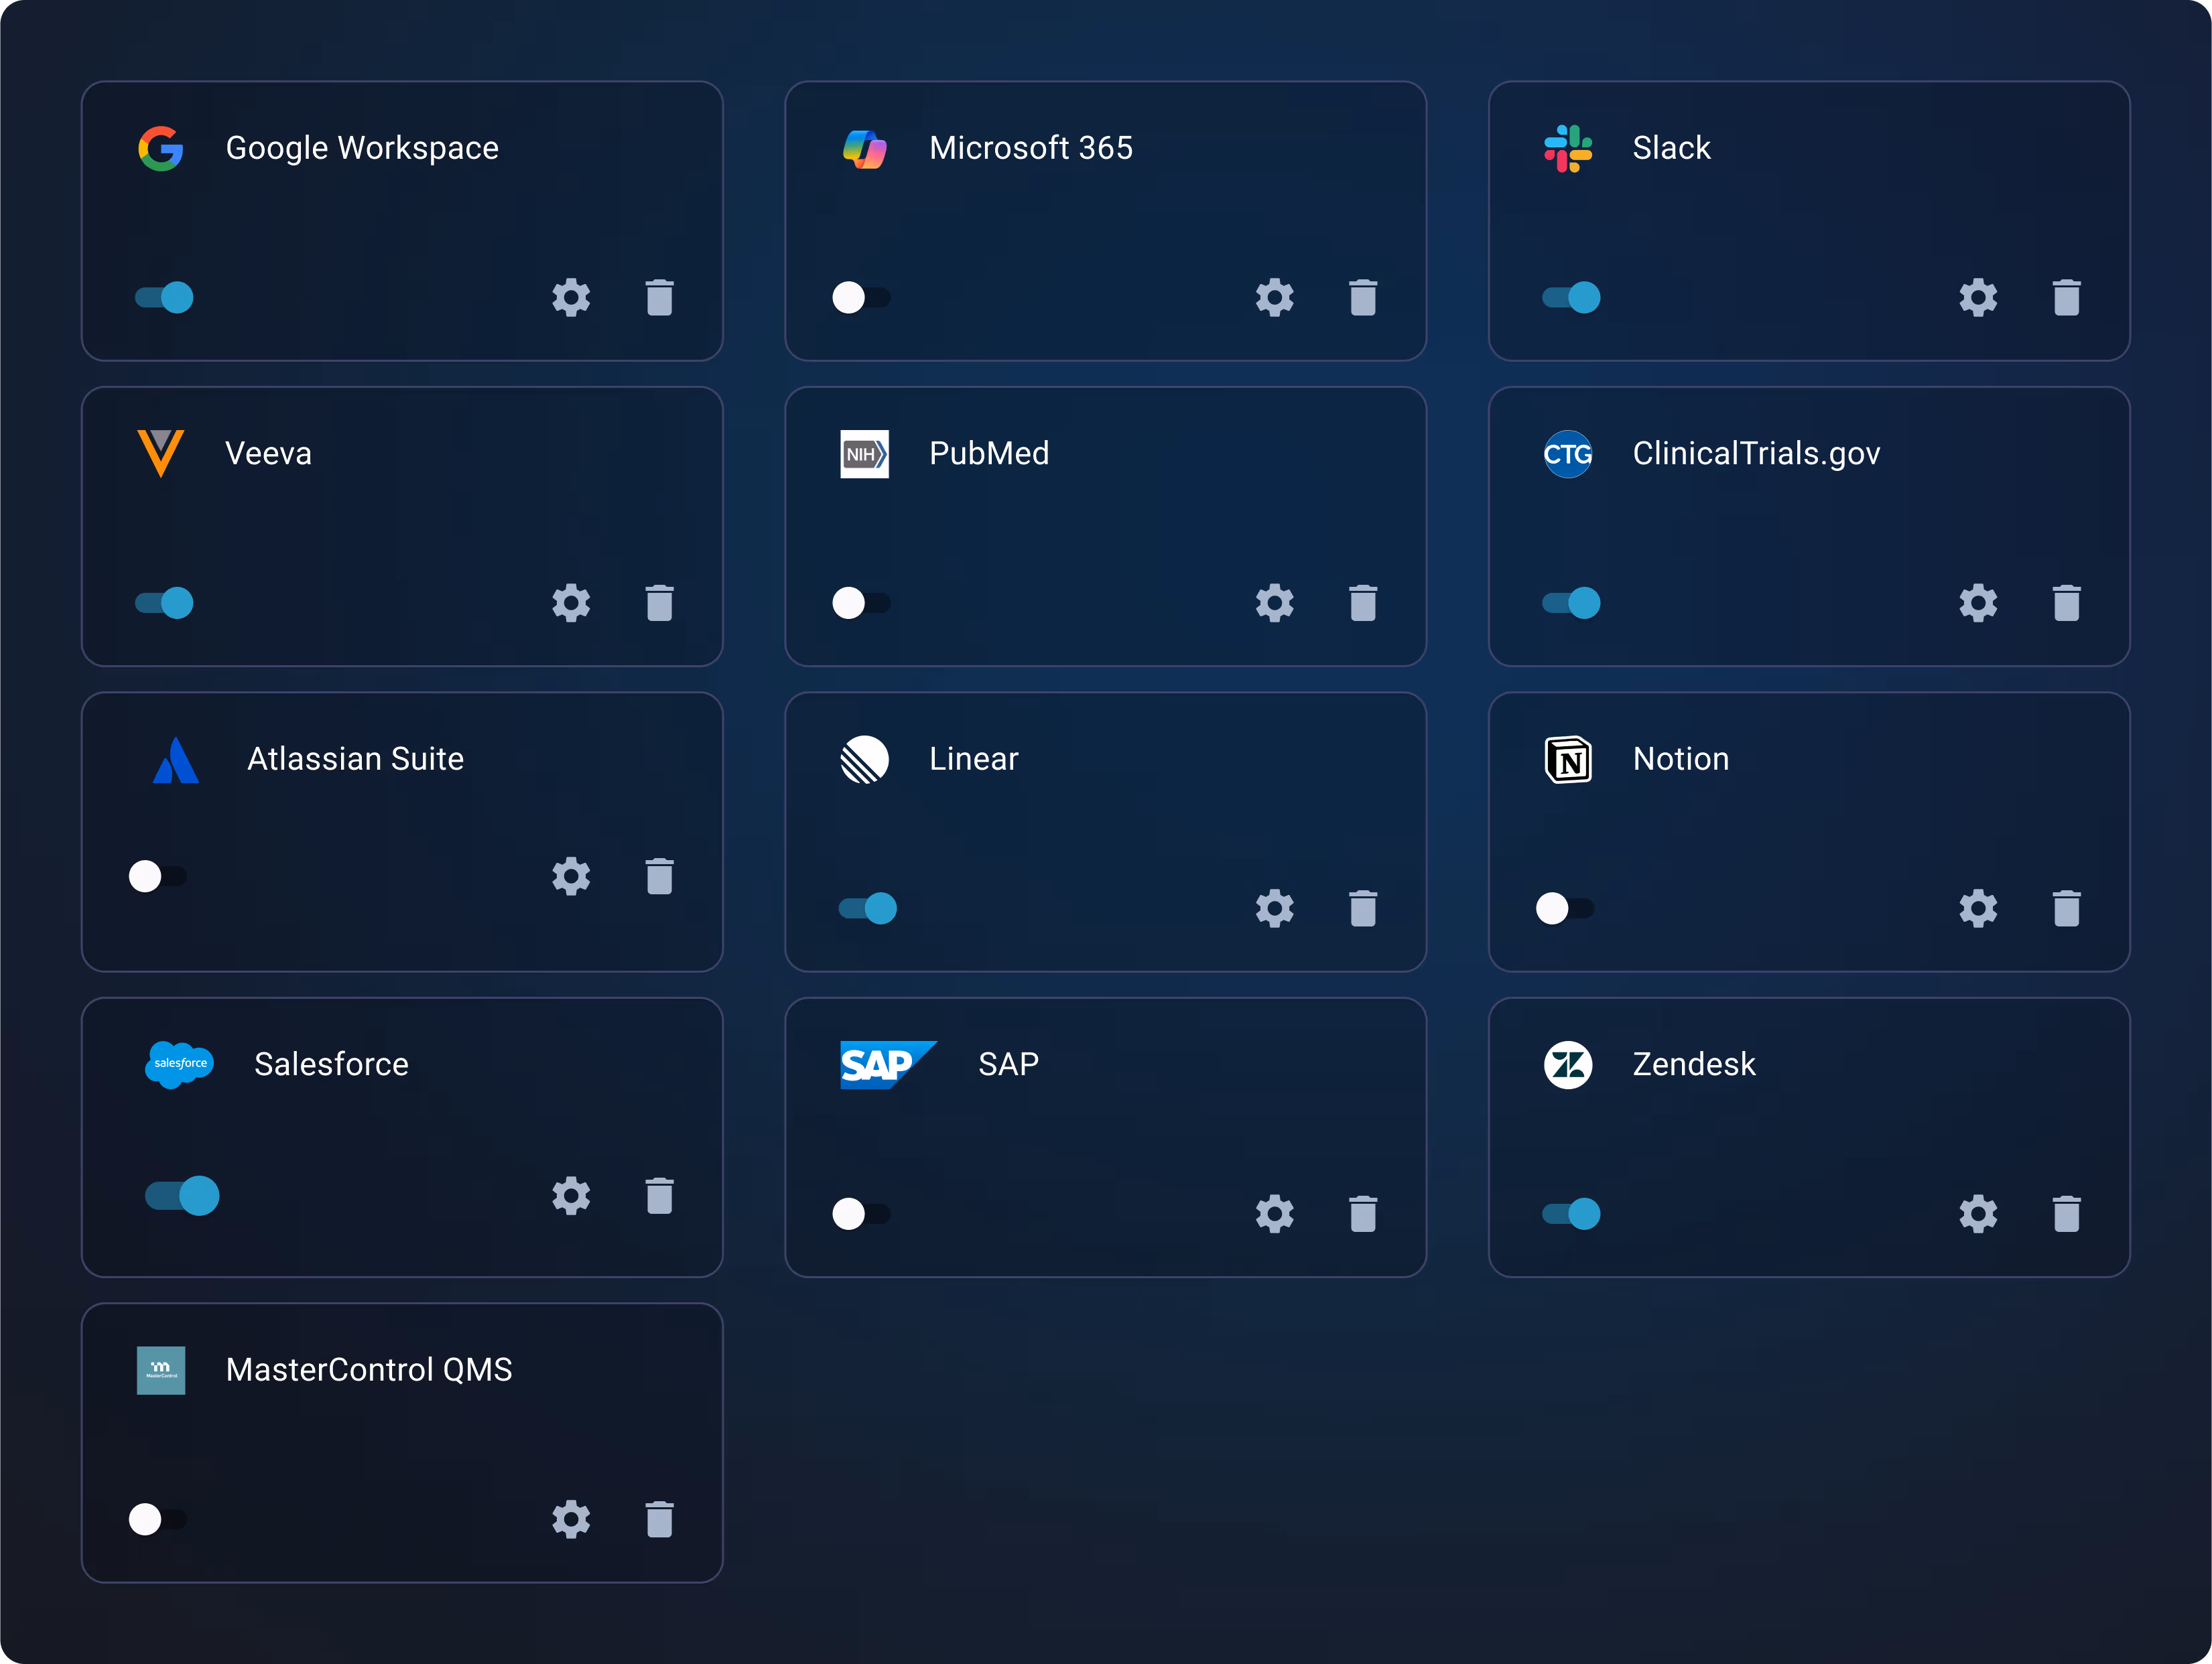Image resolution: width=2212 pixels, height=1664 pixels.
Task: Select the Atlassian Suite title
Action: click(x=356, y=758)
